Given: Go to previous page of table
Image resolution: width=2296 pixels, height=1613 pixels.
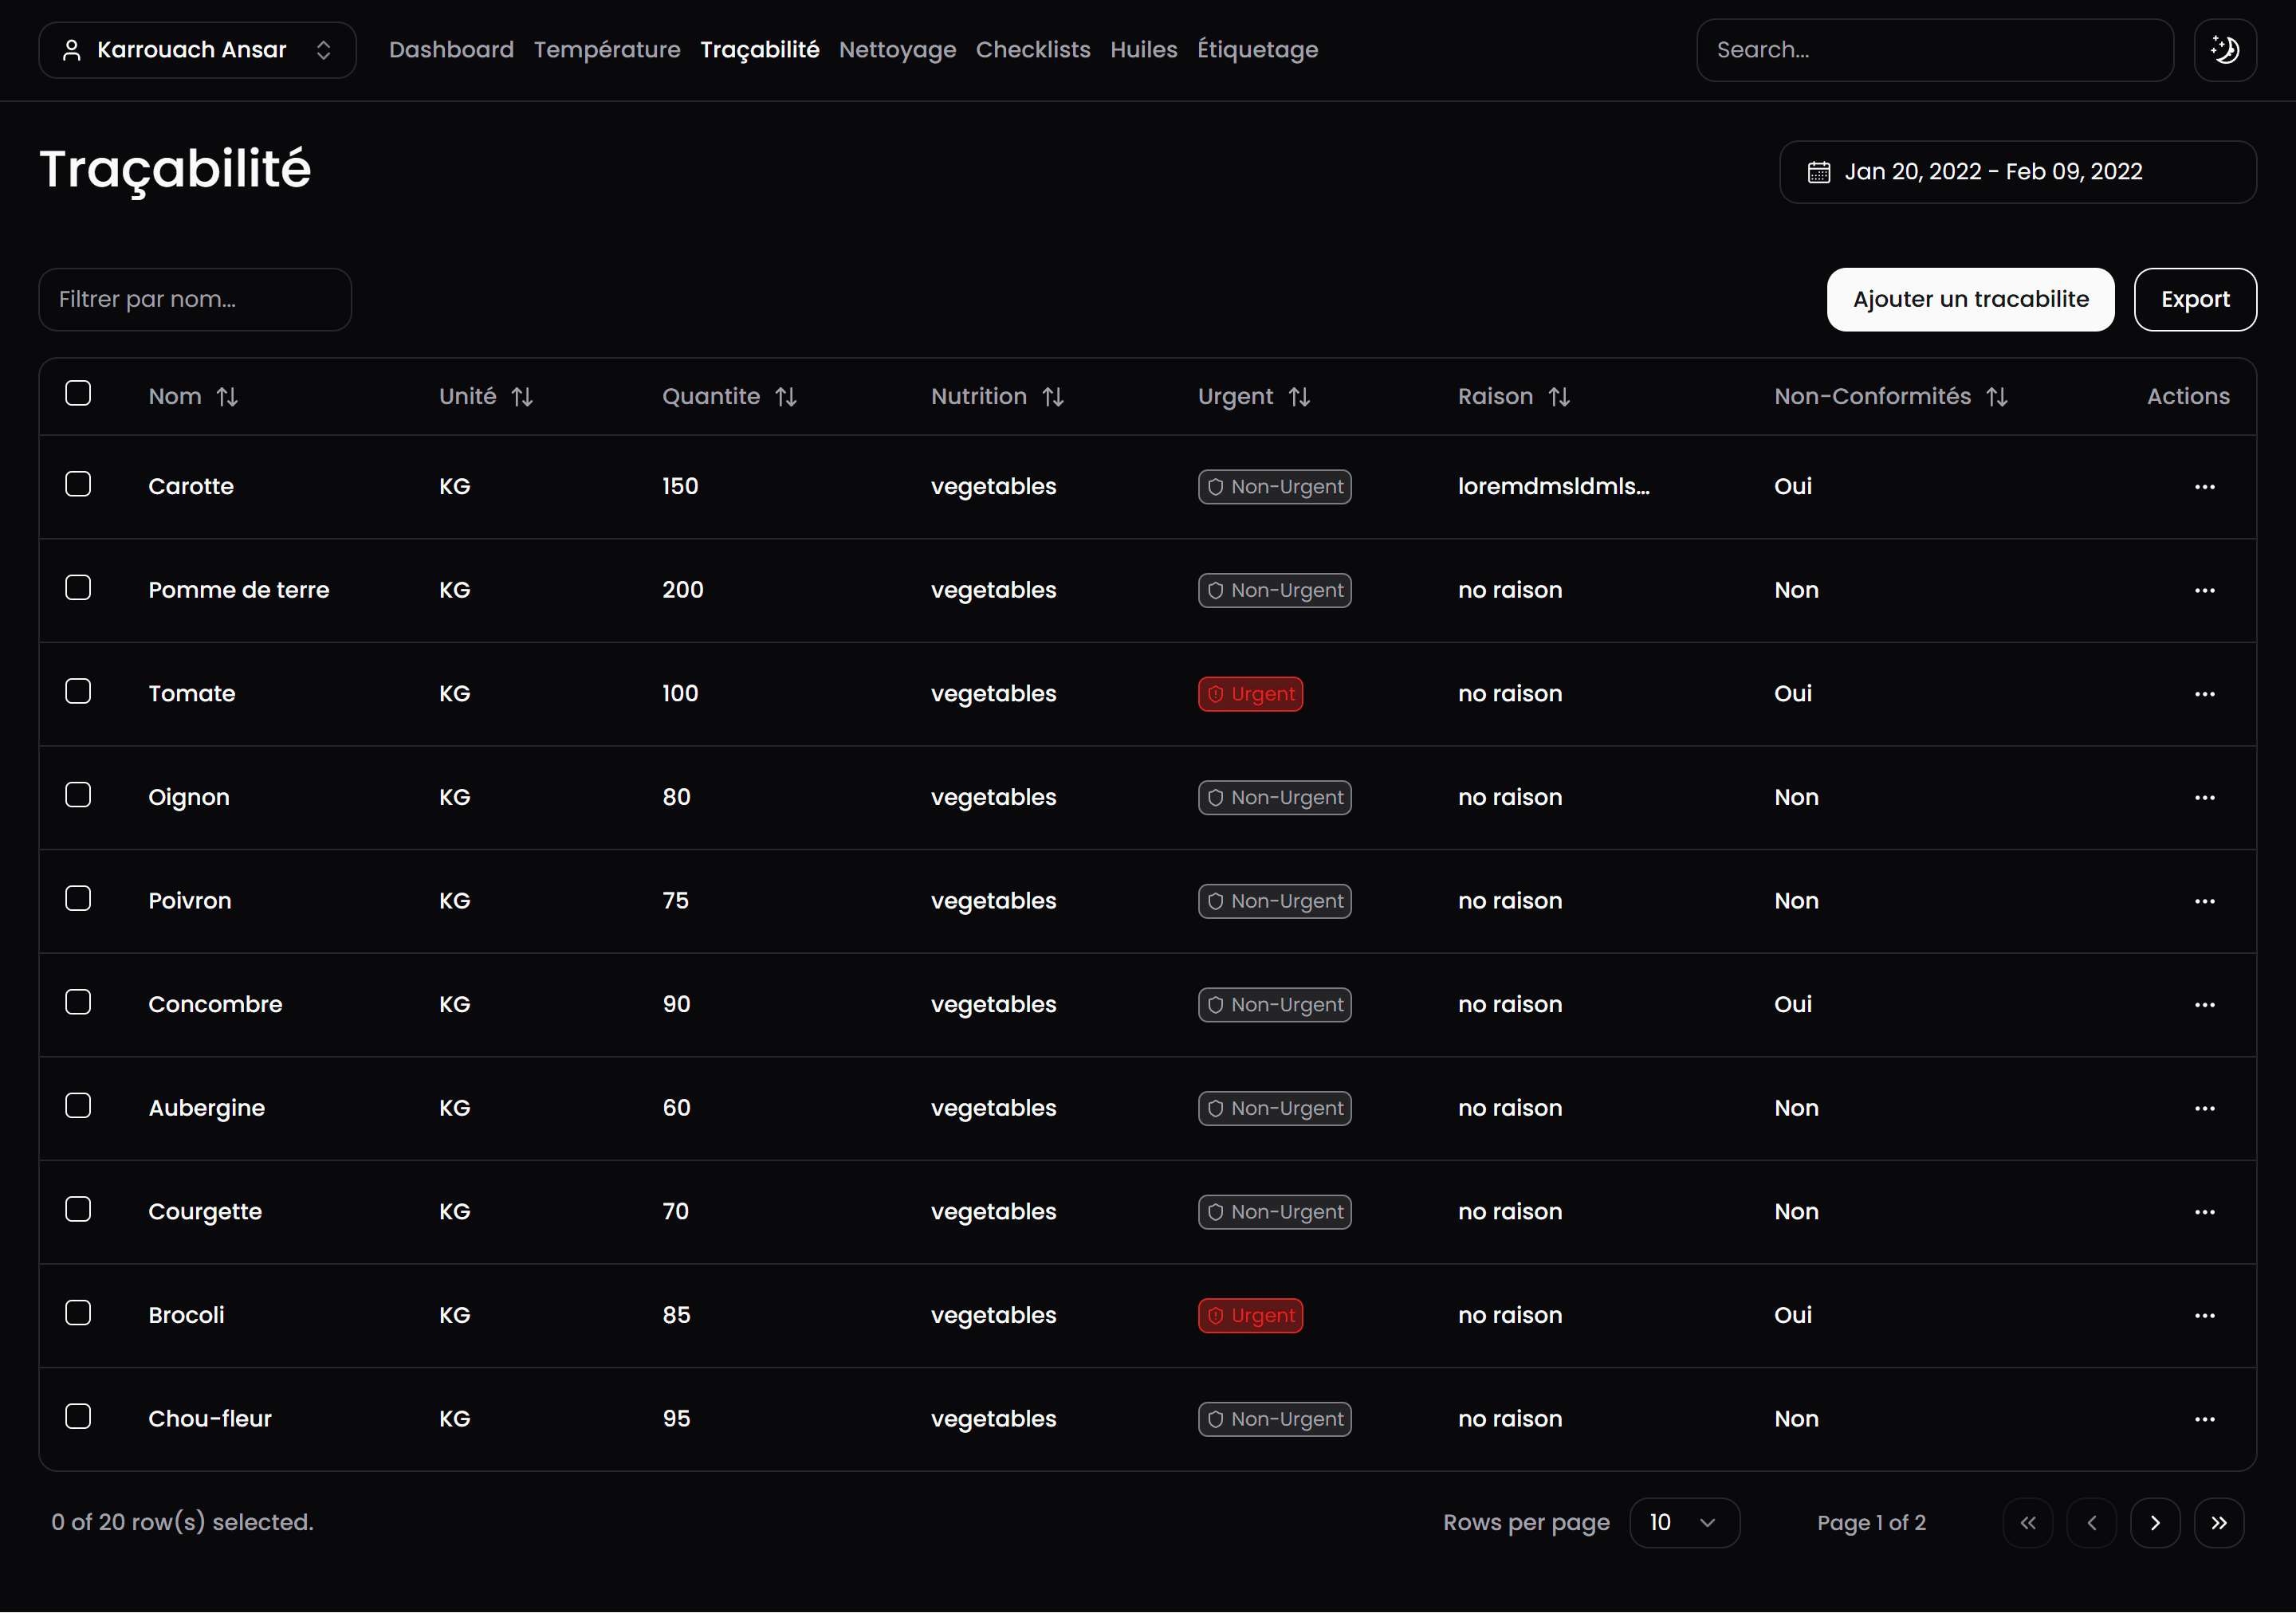Looking at the screenshot, I should click(x=2092, y=1523).
